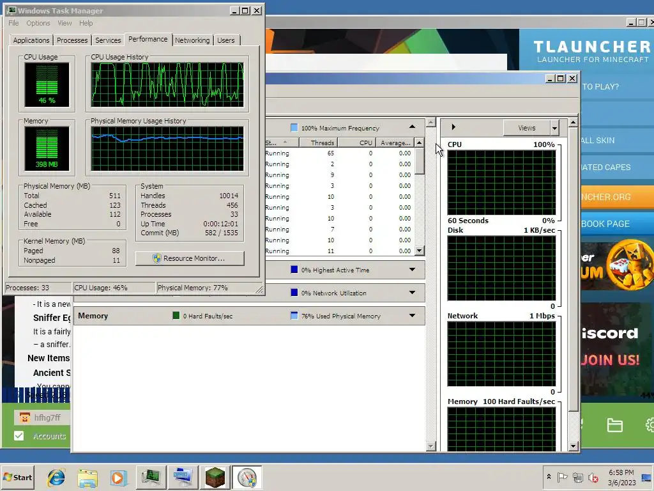654x491 pixels.
Task: Click the clock showing 6:58 PM
Action: 621,477
